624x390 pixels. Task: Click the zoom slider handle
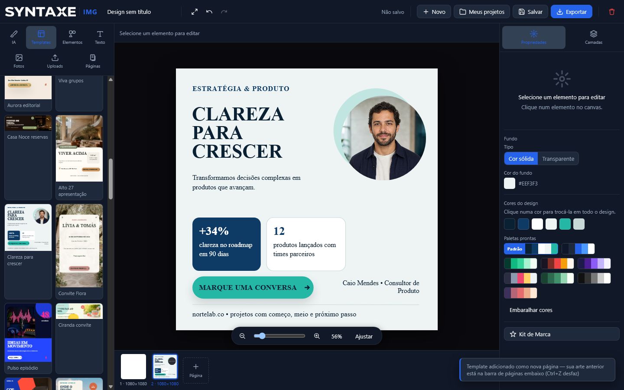[x=262, y=336]
